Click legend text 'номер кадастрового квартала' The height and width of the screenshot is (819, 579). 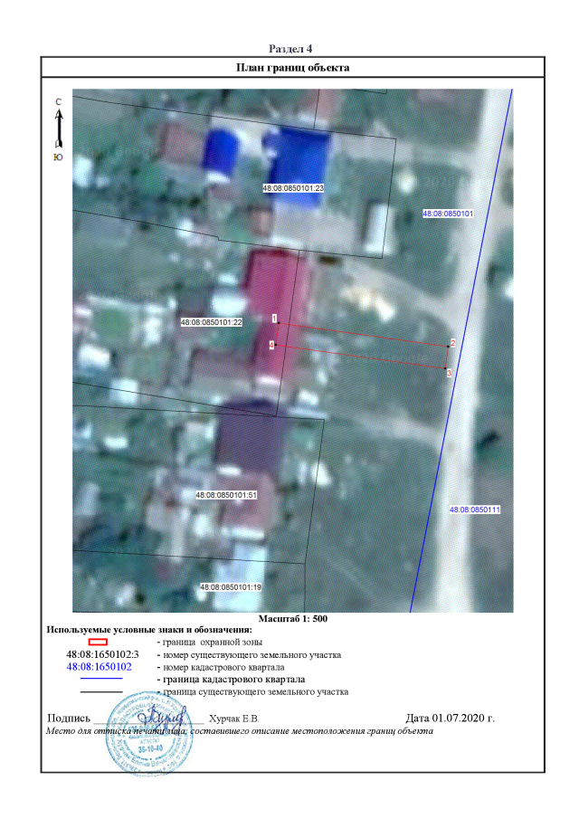coord(223,668)
